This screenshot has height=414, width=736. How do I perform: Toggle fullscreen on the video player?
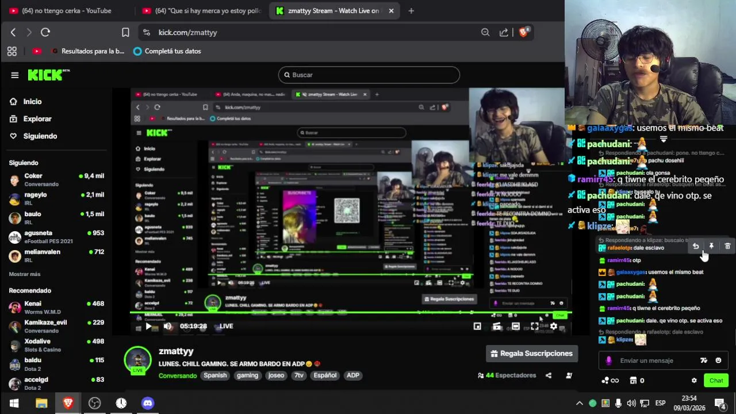point(535,326)
